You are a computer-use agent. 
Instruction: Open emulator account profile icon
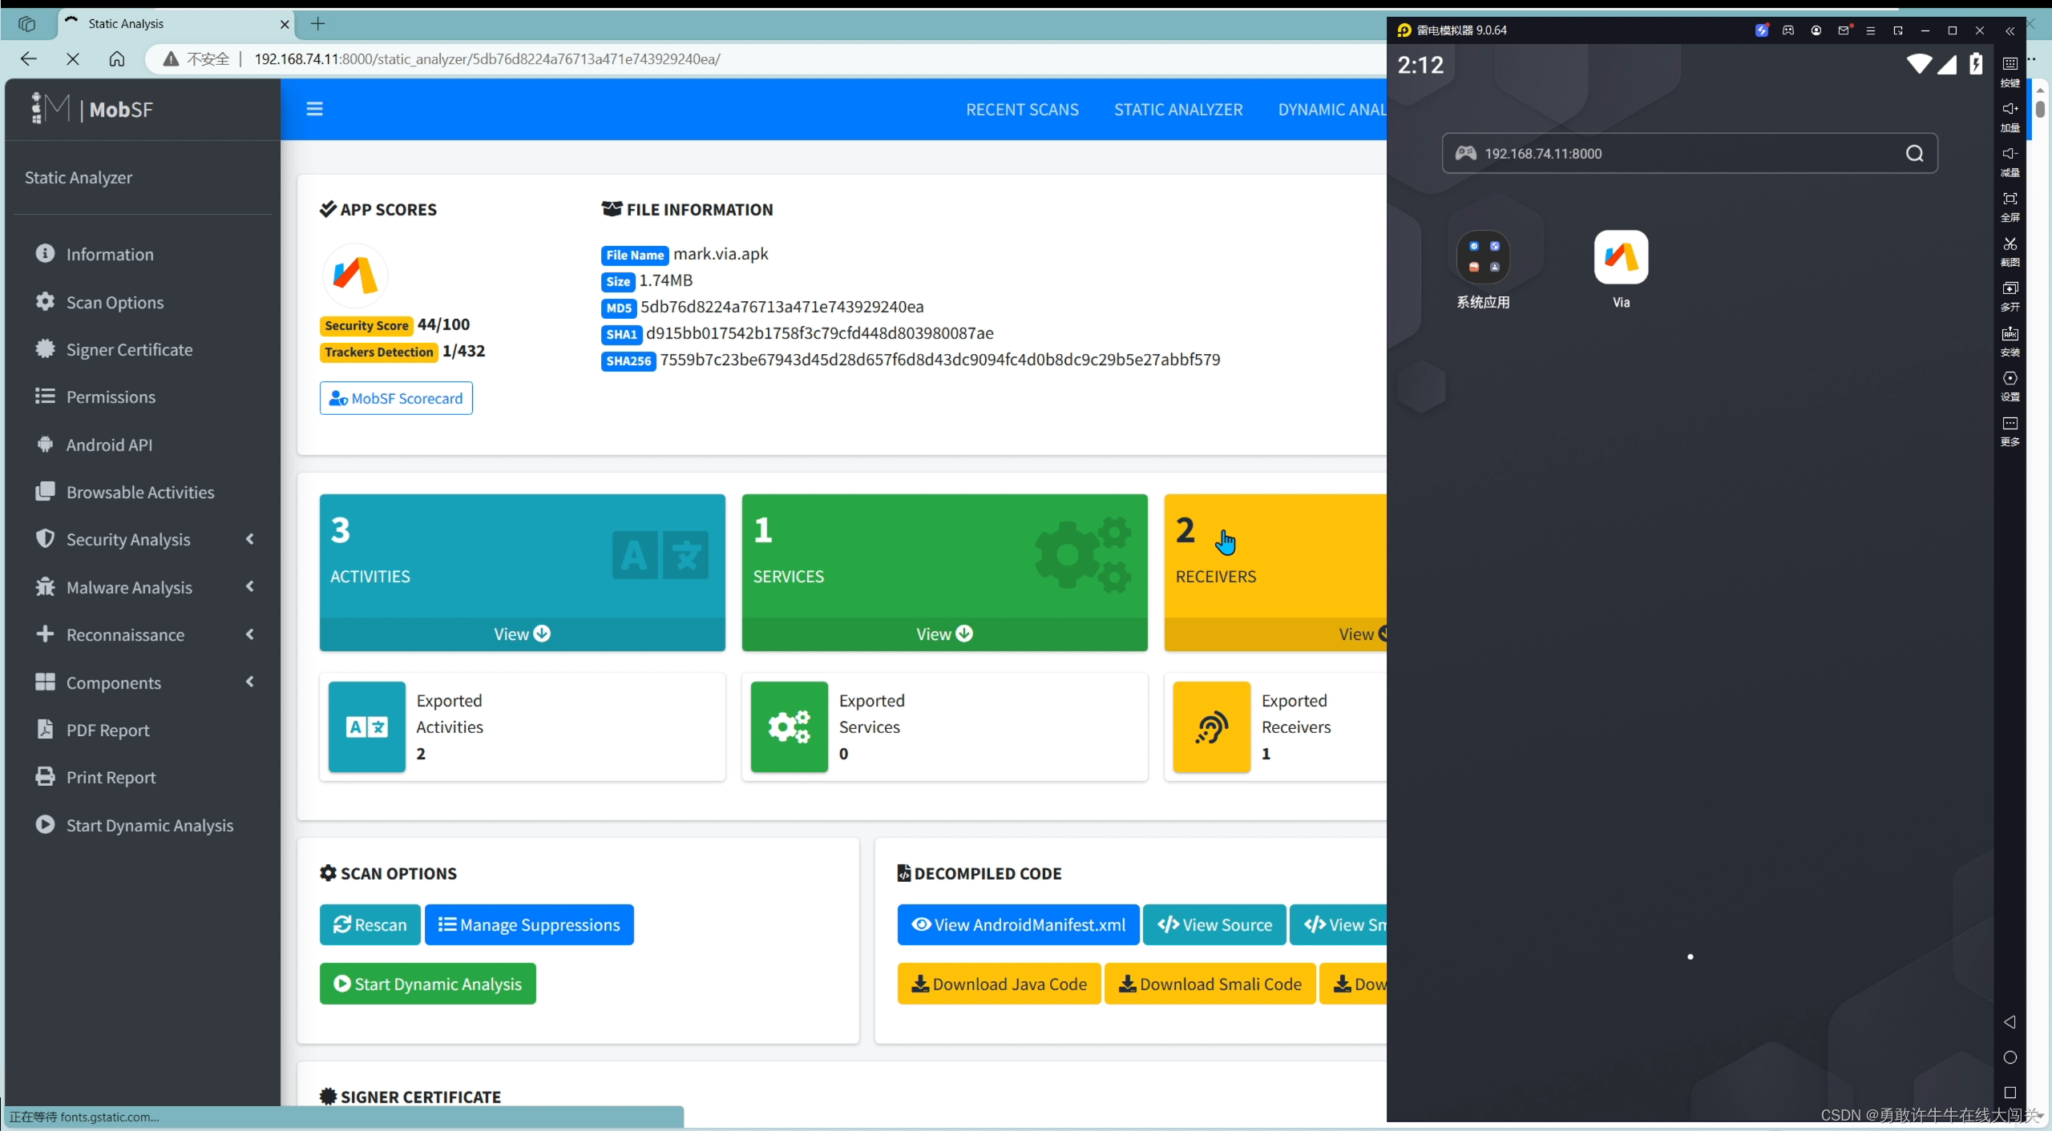1816,30
